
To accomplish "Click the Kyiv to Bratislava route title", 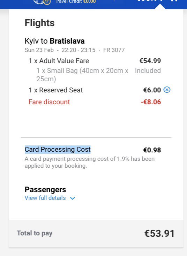I will 54,41.
